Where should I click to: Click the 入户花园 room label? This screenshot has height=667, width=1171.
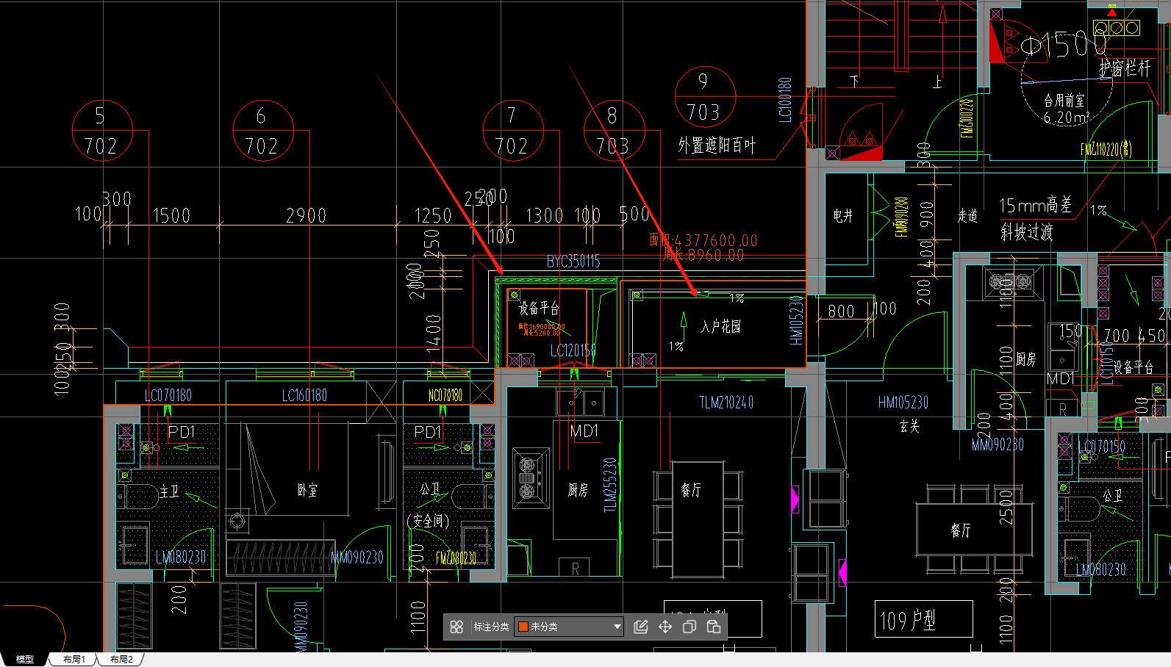click(720, 327)
